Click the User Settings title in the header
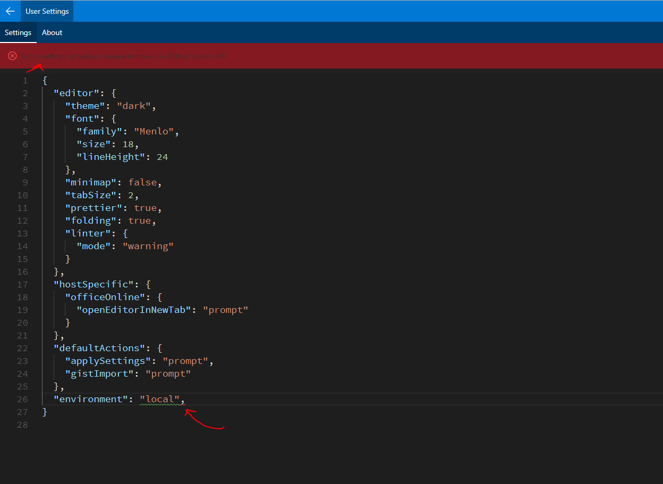Image resolution: width=663 pixels, height=484 pixels. click(x=47, y=11)
